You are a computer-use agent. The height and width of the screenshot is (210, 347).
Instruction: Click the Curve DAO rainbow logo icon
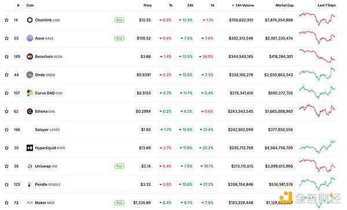click(29, 93)
